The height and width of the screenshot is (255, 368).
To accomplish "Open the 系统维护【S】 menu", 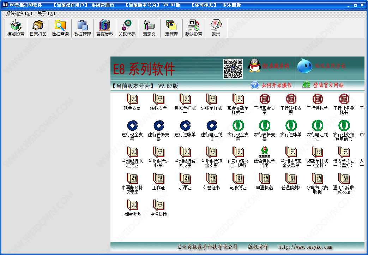I will coord(19,14).
